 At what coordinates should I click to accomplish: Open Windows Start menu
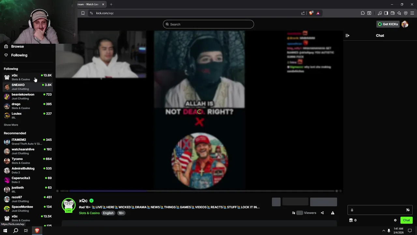coord(5,230)
